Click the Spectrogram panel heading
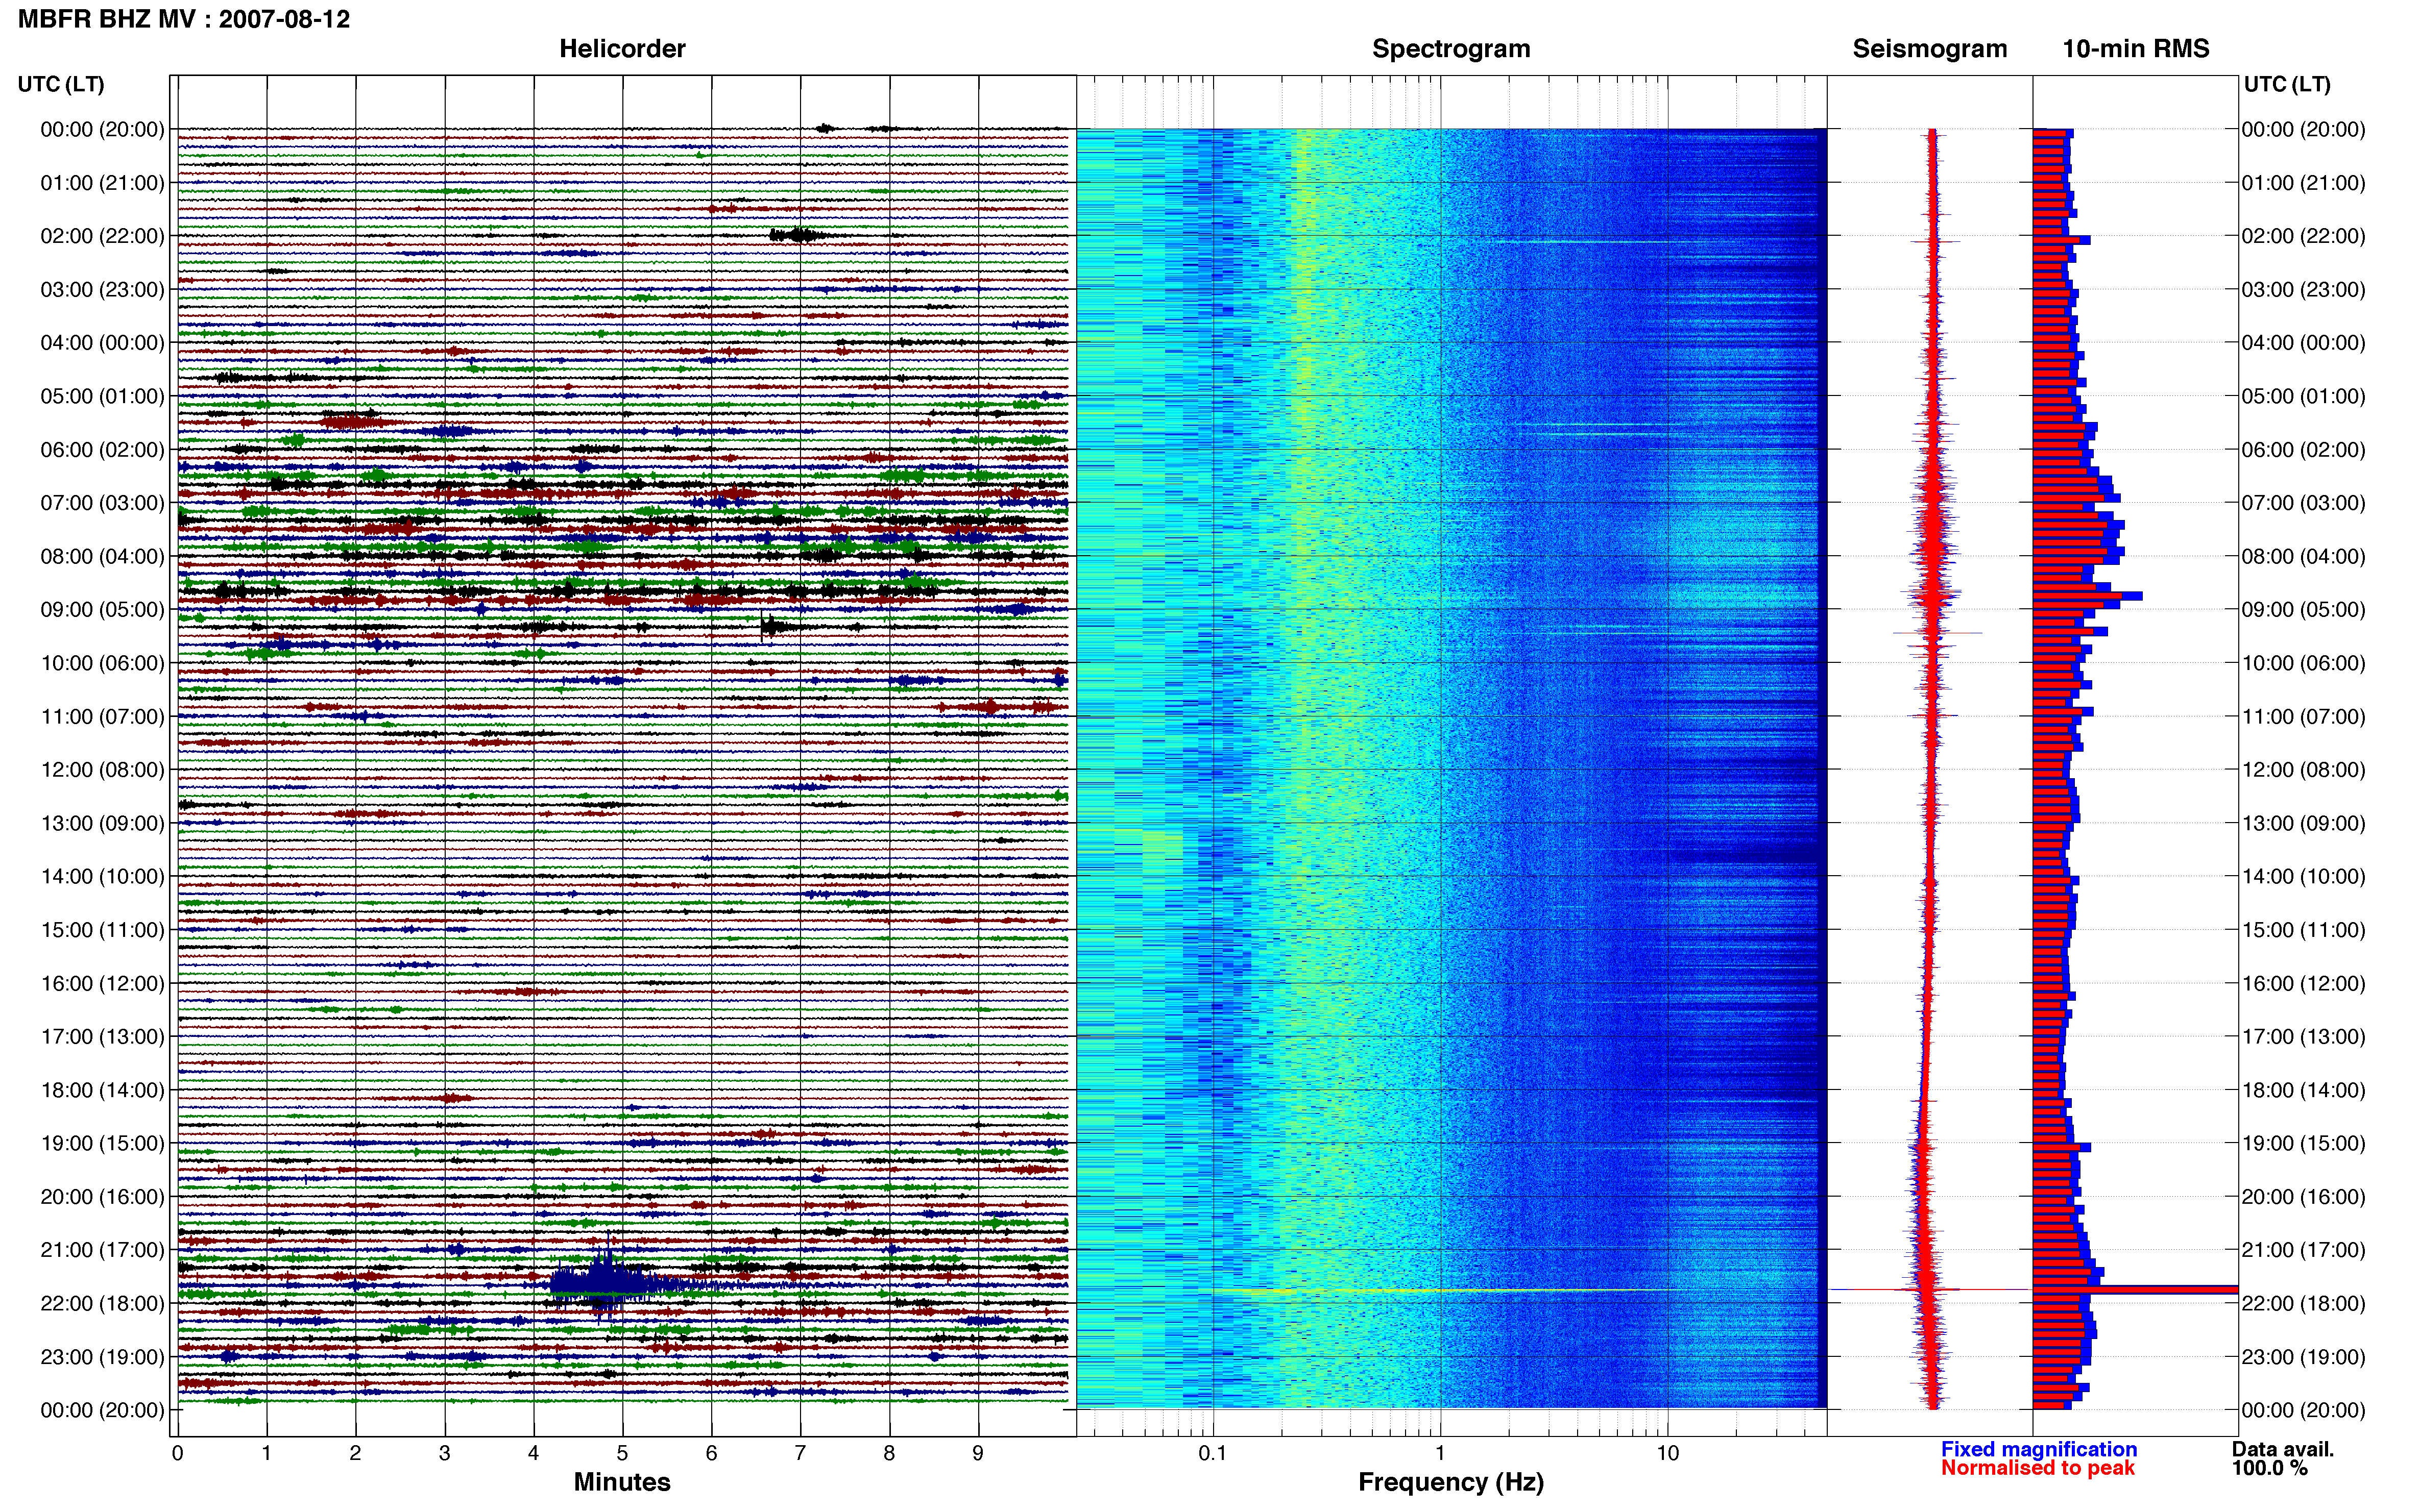The image size is (2420, 1512). point(1450,49)
